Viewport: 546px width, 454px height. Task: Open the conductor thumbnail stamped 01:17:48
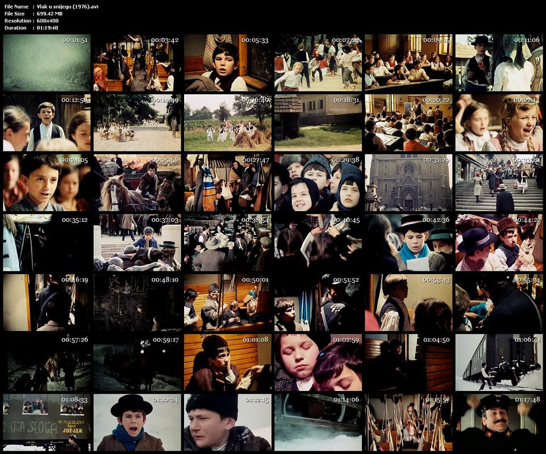pyautogui.click(x=499, y=422)
